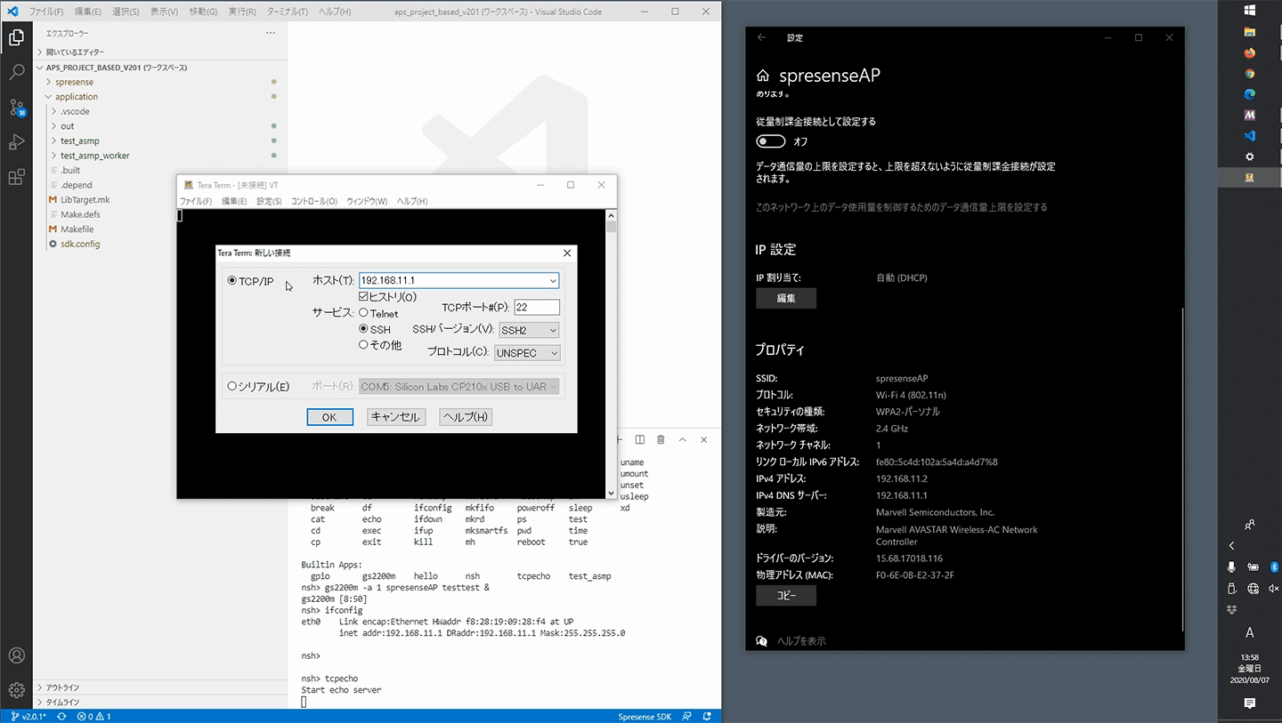The width and height of the screenshot is (1282, 723).
Task: Open Chrome from the taskbar
Action: [1250, 74]
